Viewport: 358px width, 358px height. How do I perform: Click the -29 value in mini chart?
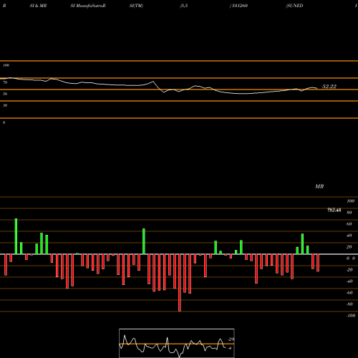click(x=231, y=339)
